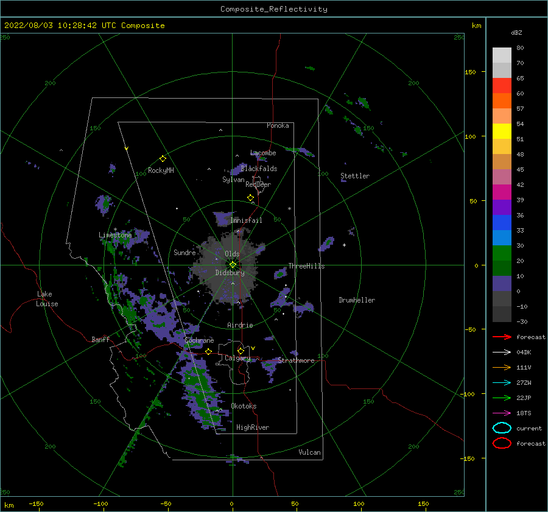Click the red forecast arrow legend icon
548x512 pixels.
(x=502, y=337)
